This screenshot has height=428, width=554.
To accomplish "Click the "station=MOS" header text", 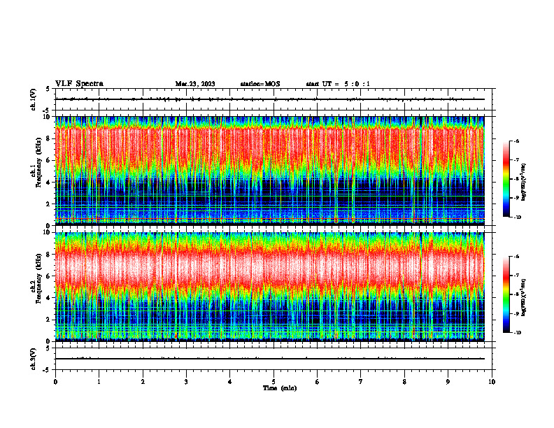I will point(260,84).
